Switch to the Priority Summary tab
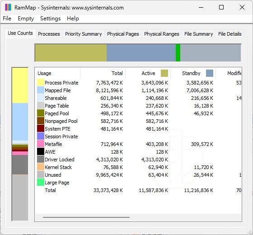The width and height of the screenshot is (253, 235). click(x=84, y=34)
